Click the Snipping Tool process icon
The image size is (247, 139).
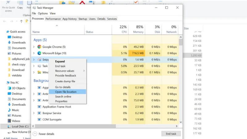coord(40,60)
